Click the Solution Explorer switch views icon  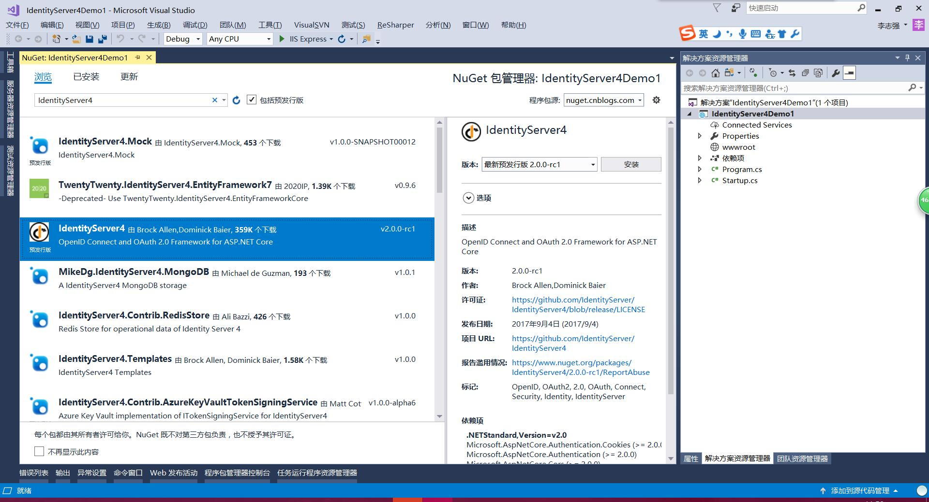tap(729, 73)
